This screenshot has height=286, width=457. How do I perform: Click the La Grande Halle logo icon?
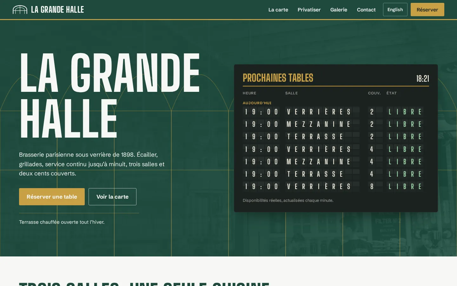20,10
